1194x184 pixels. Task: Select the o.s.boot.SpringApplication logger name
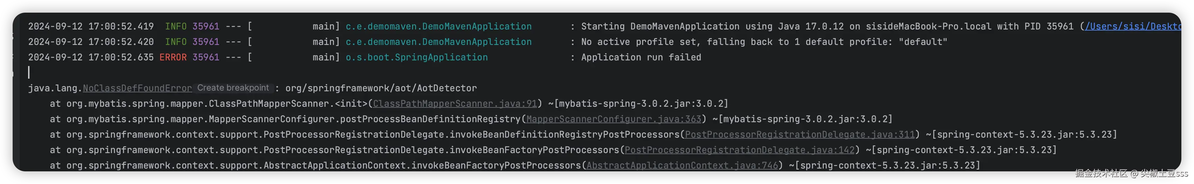pyautogui.click(x=416, y=58)
